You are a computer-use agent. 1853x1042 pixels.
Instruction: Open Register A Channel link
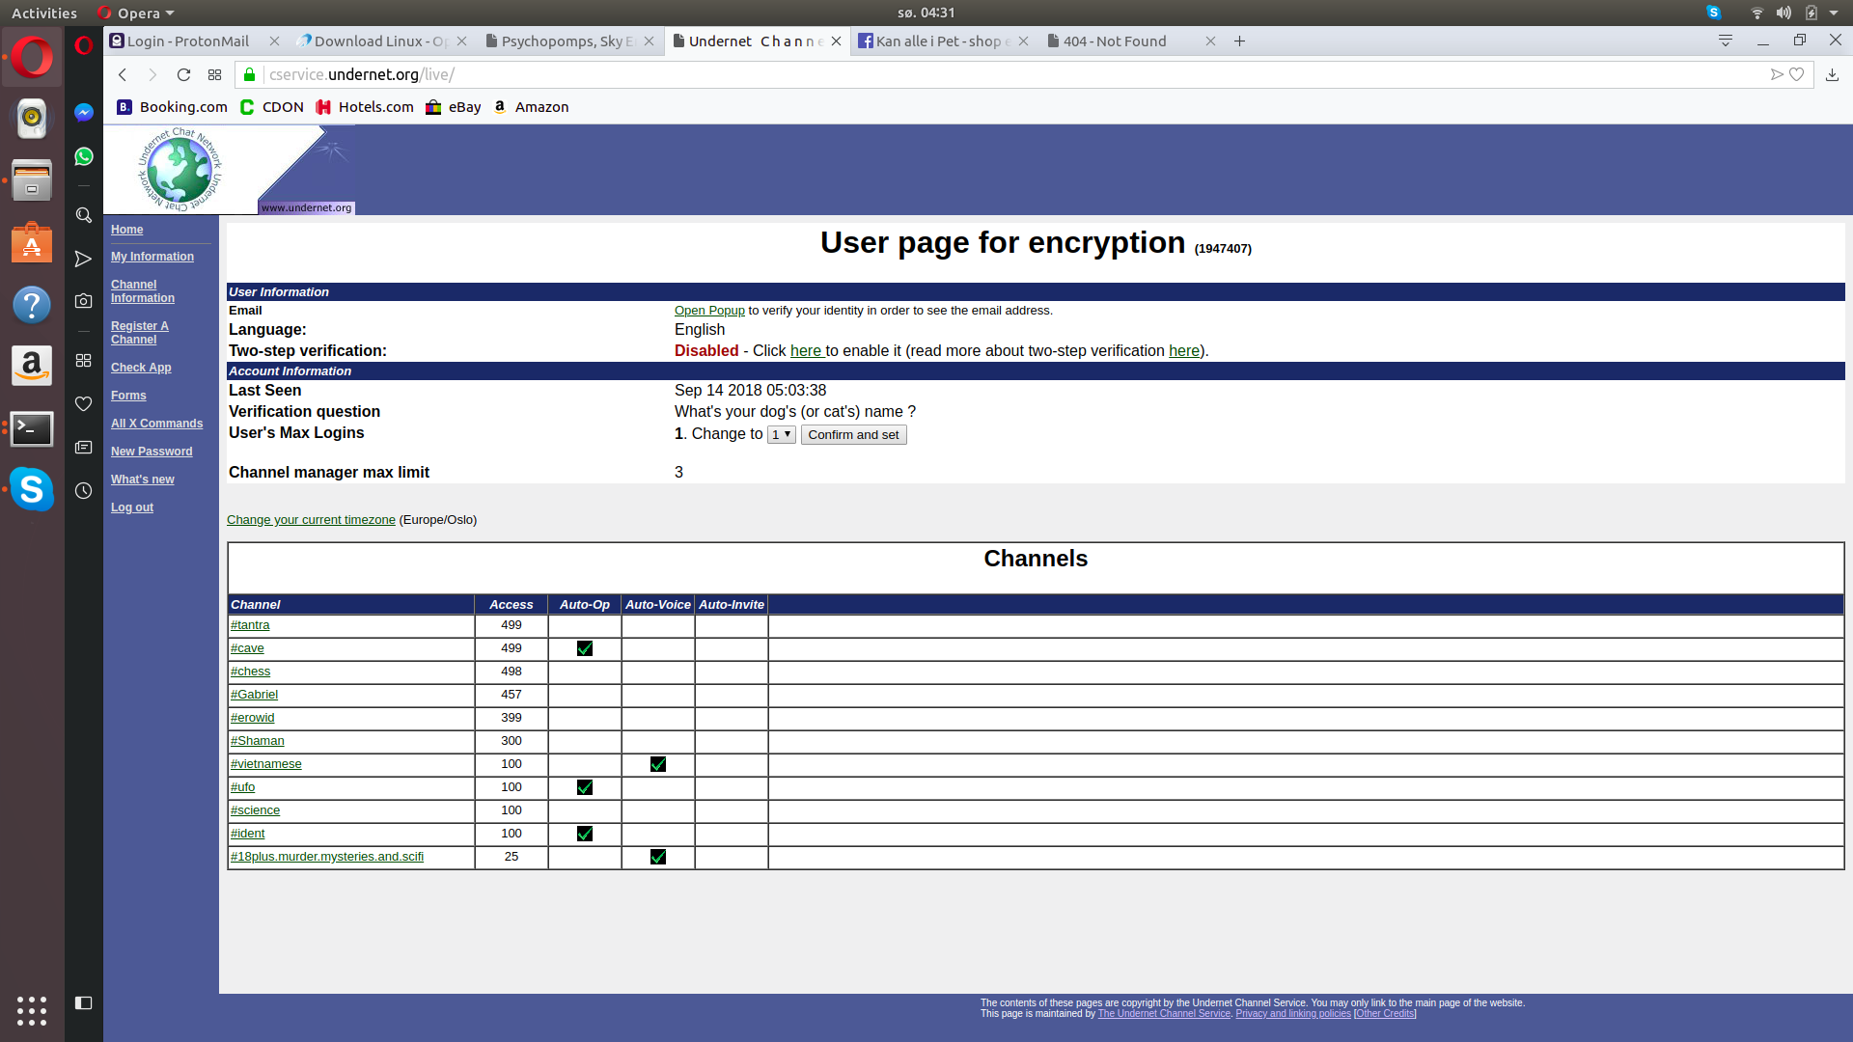click(140, 333)
